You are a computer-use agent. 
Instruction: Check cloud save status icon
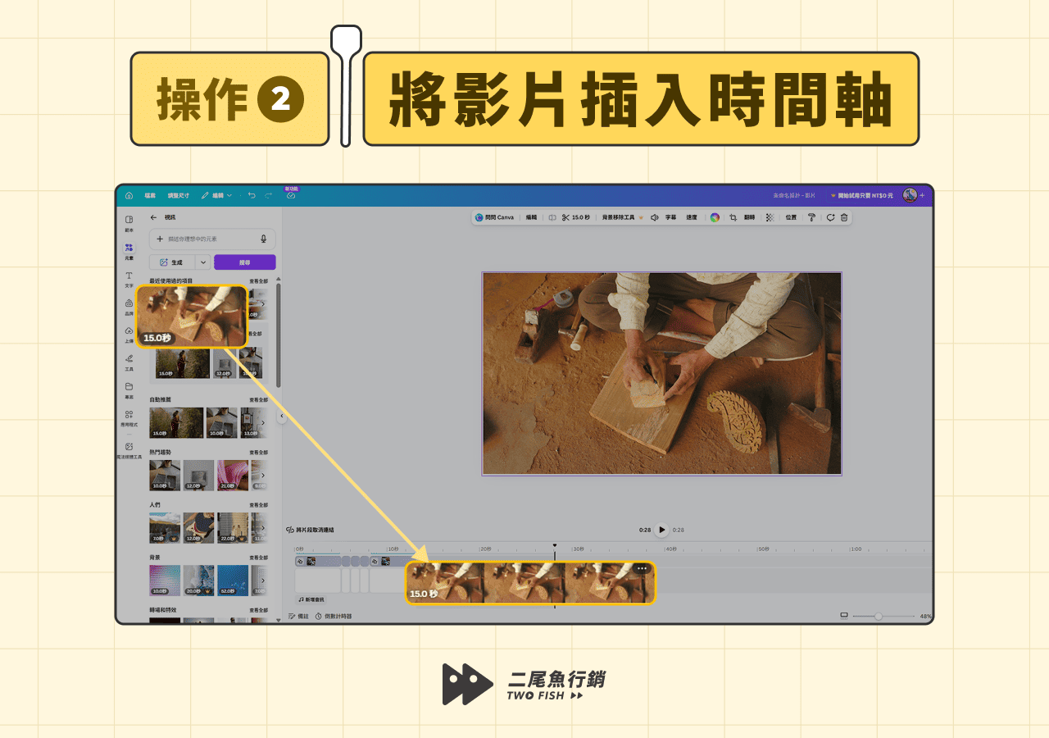pos(291,195)
